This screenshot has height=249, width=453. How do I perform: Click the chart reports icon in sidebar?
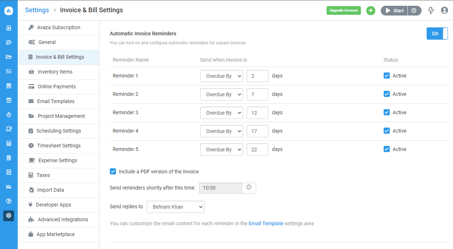pyautogui.click(x=9, y=187)
